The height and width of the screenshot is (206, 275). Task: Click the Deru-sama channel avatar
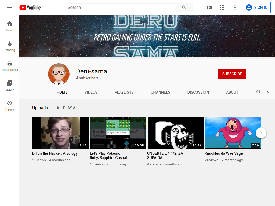click(x=59, y=74)
